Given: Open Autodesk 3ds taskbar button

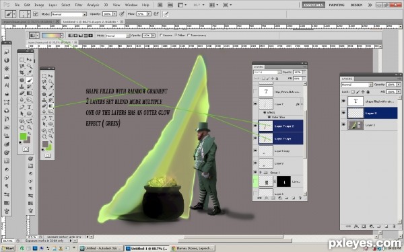Looking at the screenshot, I should (101, 249).
